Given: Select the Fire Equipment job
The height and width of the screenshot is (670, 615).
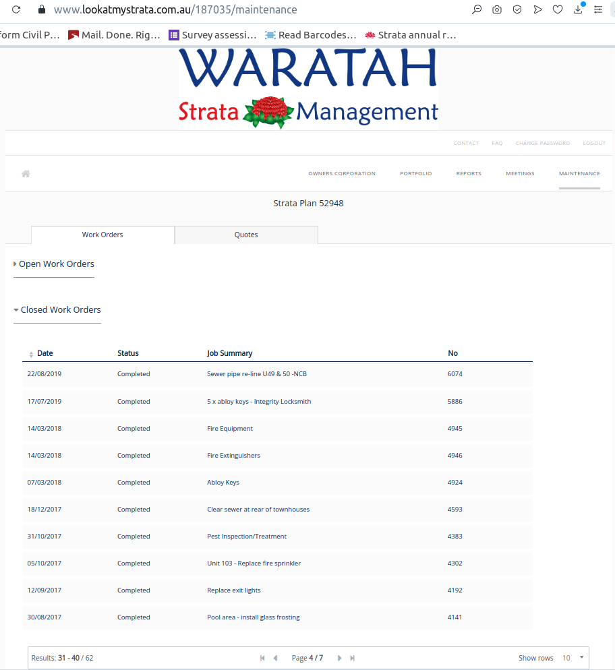Looking at the screenshot, I should click(x=230, y=429).
